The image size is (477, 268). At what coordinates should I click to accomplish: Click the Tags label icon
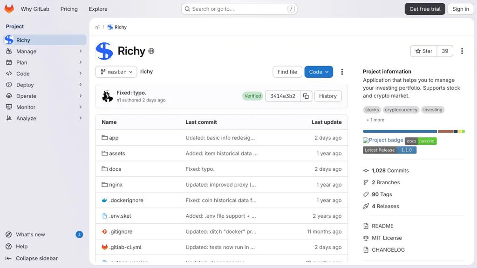coord(366,194)
